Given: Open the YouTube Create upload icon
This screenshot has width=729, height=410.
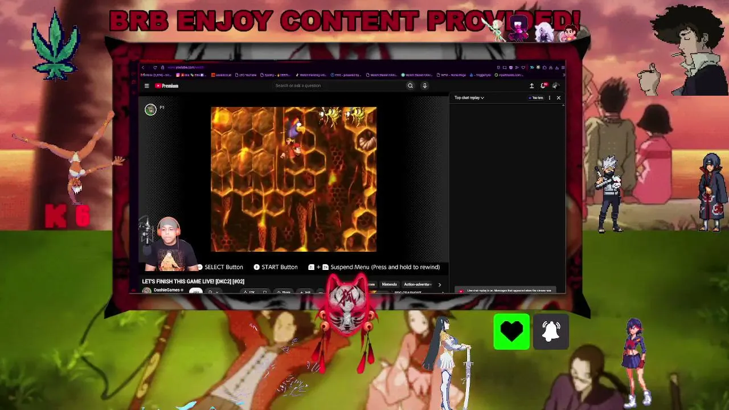Looking at the screenshot, I should coord(532,86).
